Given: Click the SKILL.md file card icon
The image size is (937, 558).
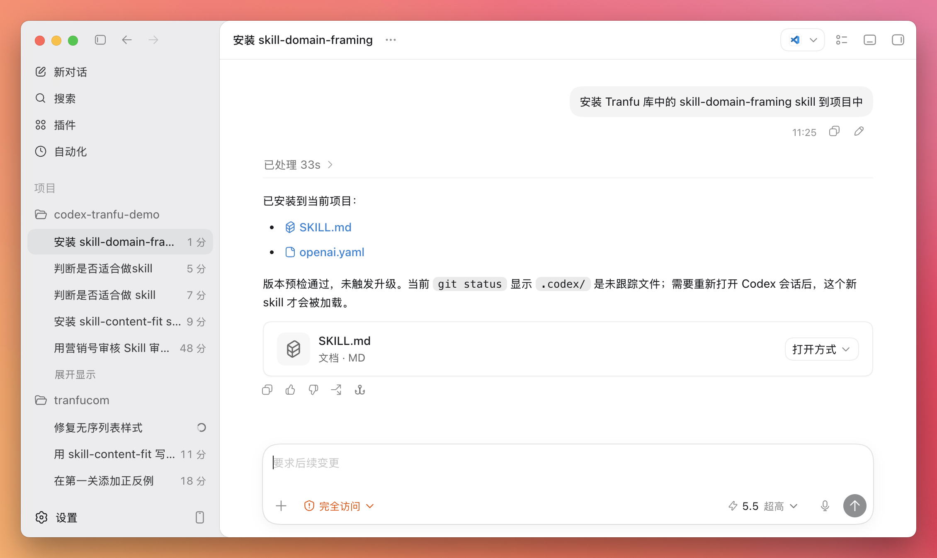Looking at the screenshot, I should click(294, 349).
